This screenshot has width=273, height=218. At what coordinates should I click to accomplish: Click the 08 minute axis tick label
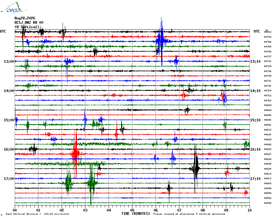[203, 210]
